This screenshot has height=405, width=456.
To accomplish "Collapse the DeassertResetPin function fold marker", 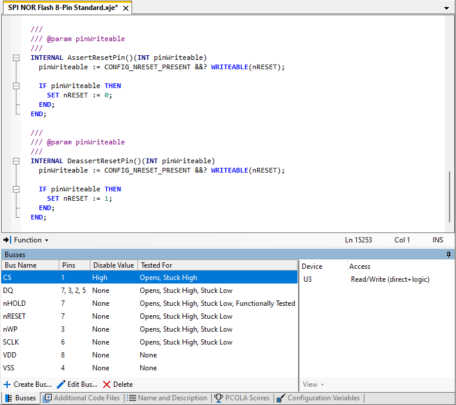I will 16,161.
